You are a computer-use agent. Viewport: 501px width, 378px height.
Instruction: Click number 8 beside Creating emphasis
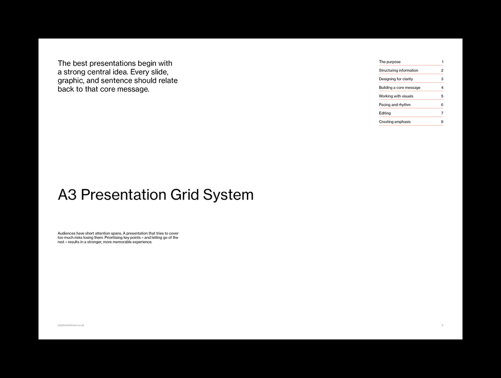point(442,122)
